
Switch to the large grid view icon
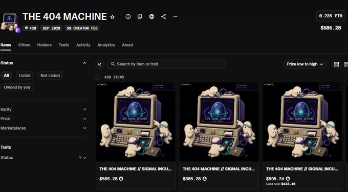(336, 64)
